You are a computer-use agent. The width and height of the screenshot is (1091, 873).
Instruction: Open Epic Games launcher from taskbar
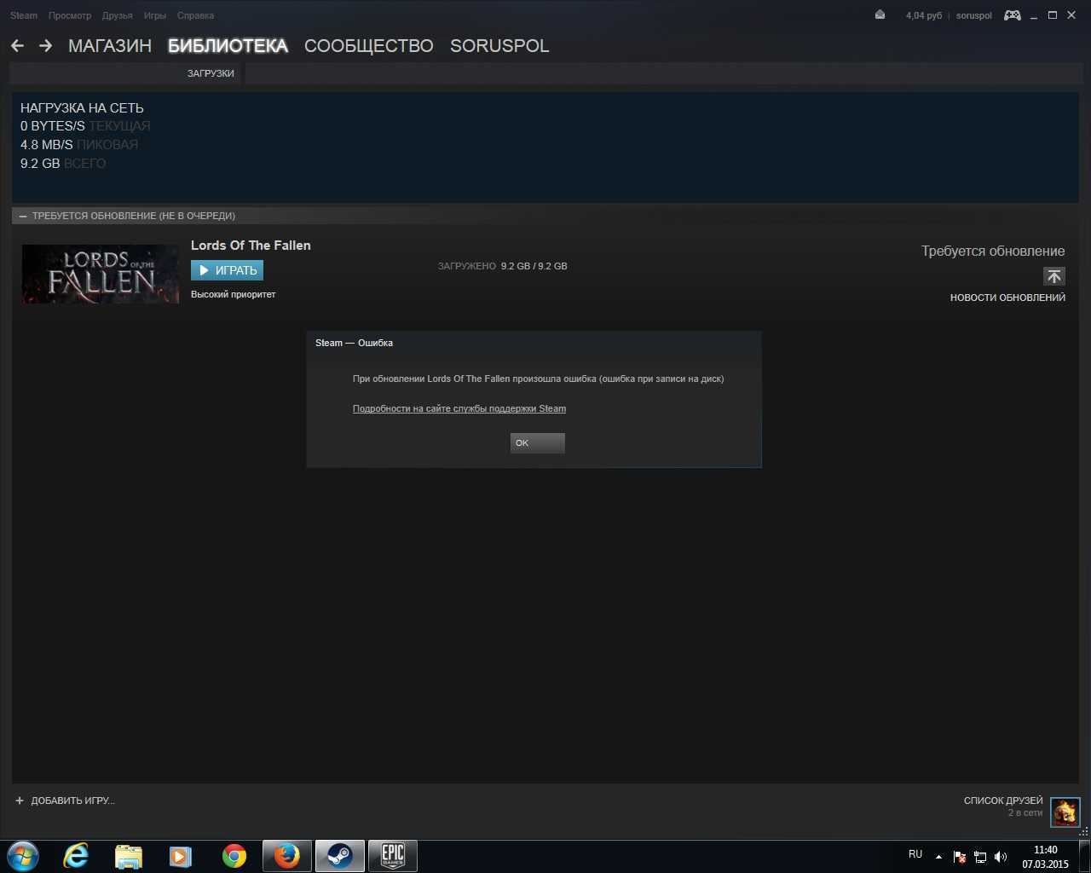coord(392,856)
